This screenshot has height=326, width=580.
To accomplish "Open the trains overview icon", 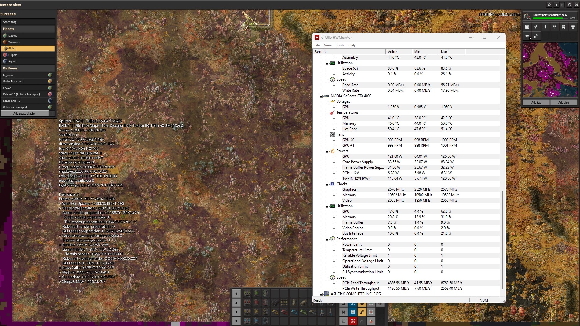I will tap(564, 27).
